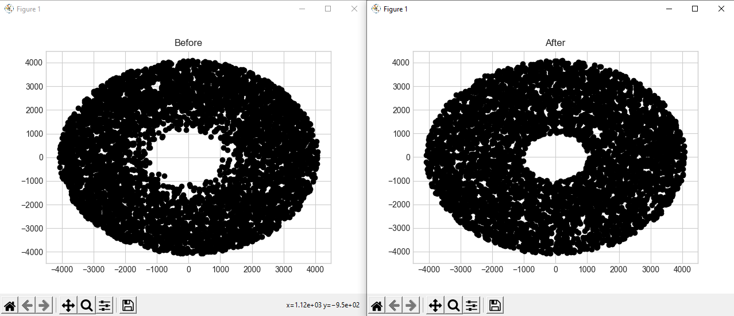Activate Zoom magnifier tool in right window
Image resolution: width=734 pixels, height=316 pixels.
pyautogui.click(x=454, y=306)
